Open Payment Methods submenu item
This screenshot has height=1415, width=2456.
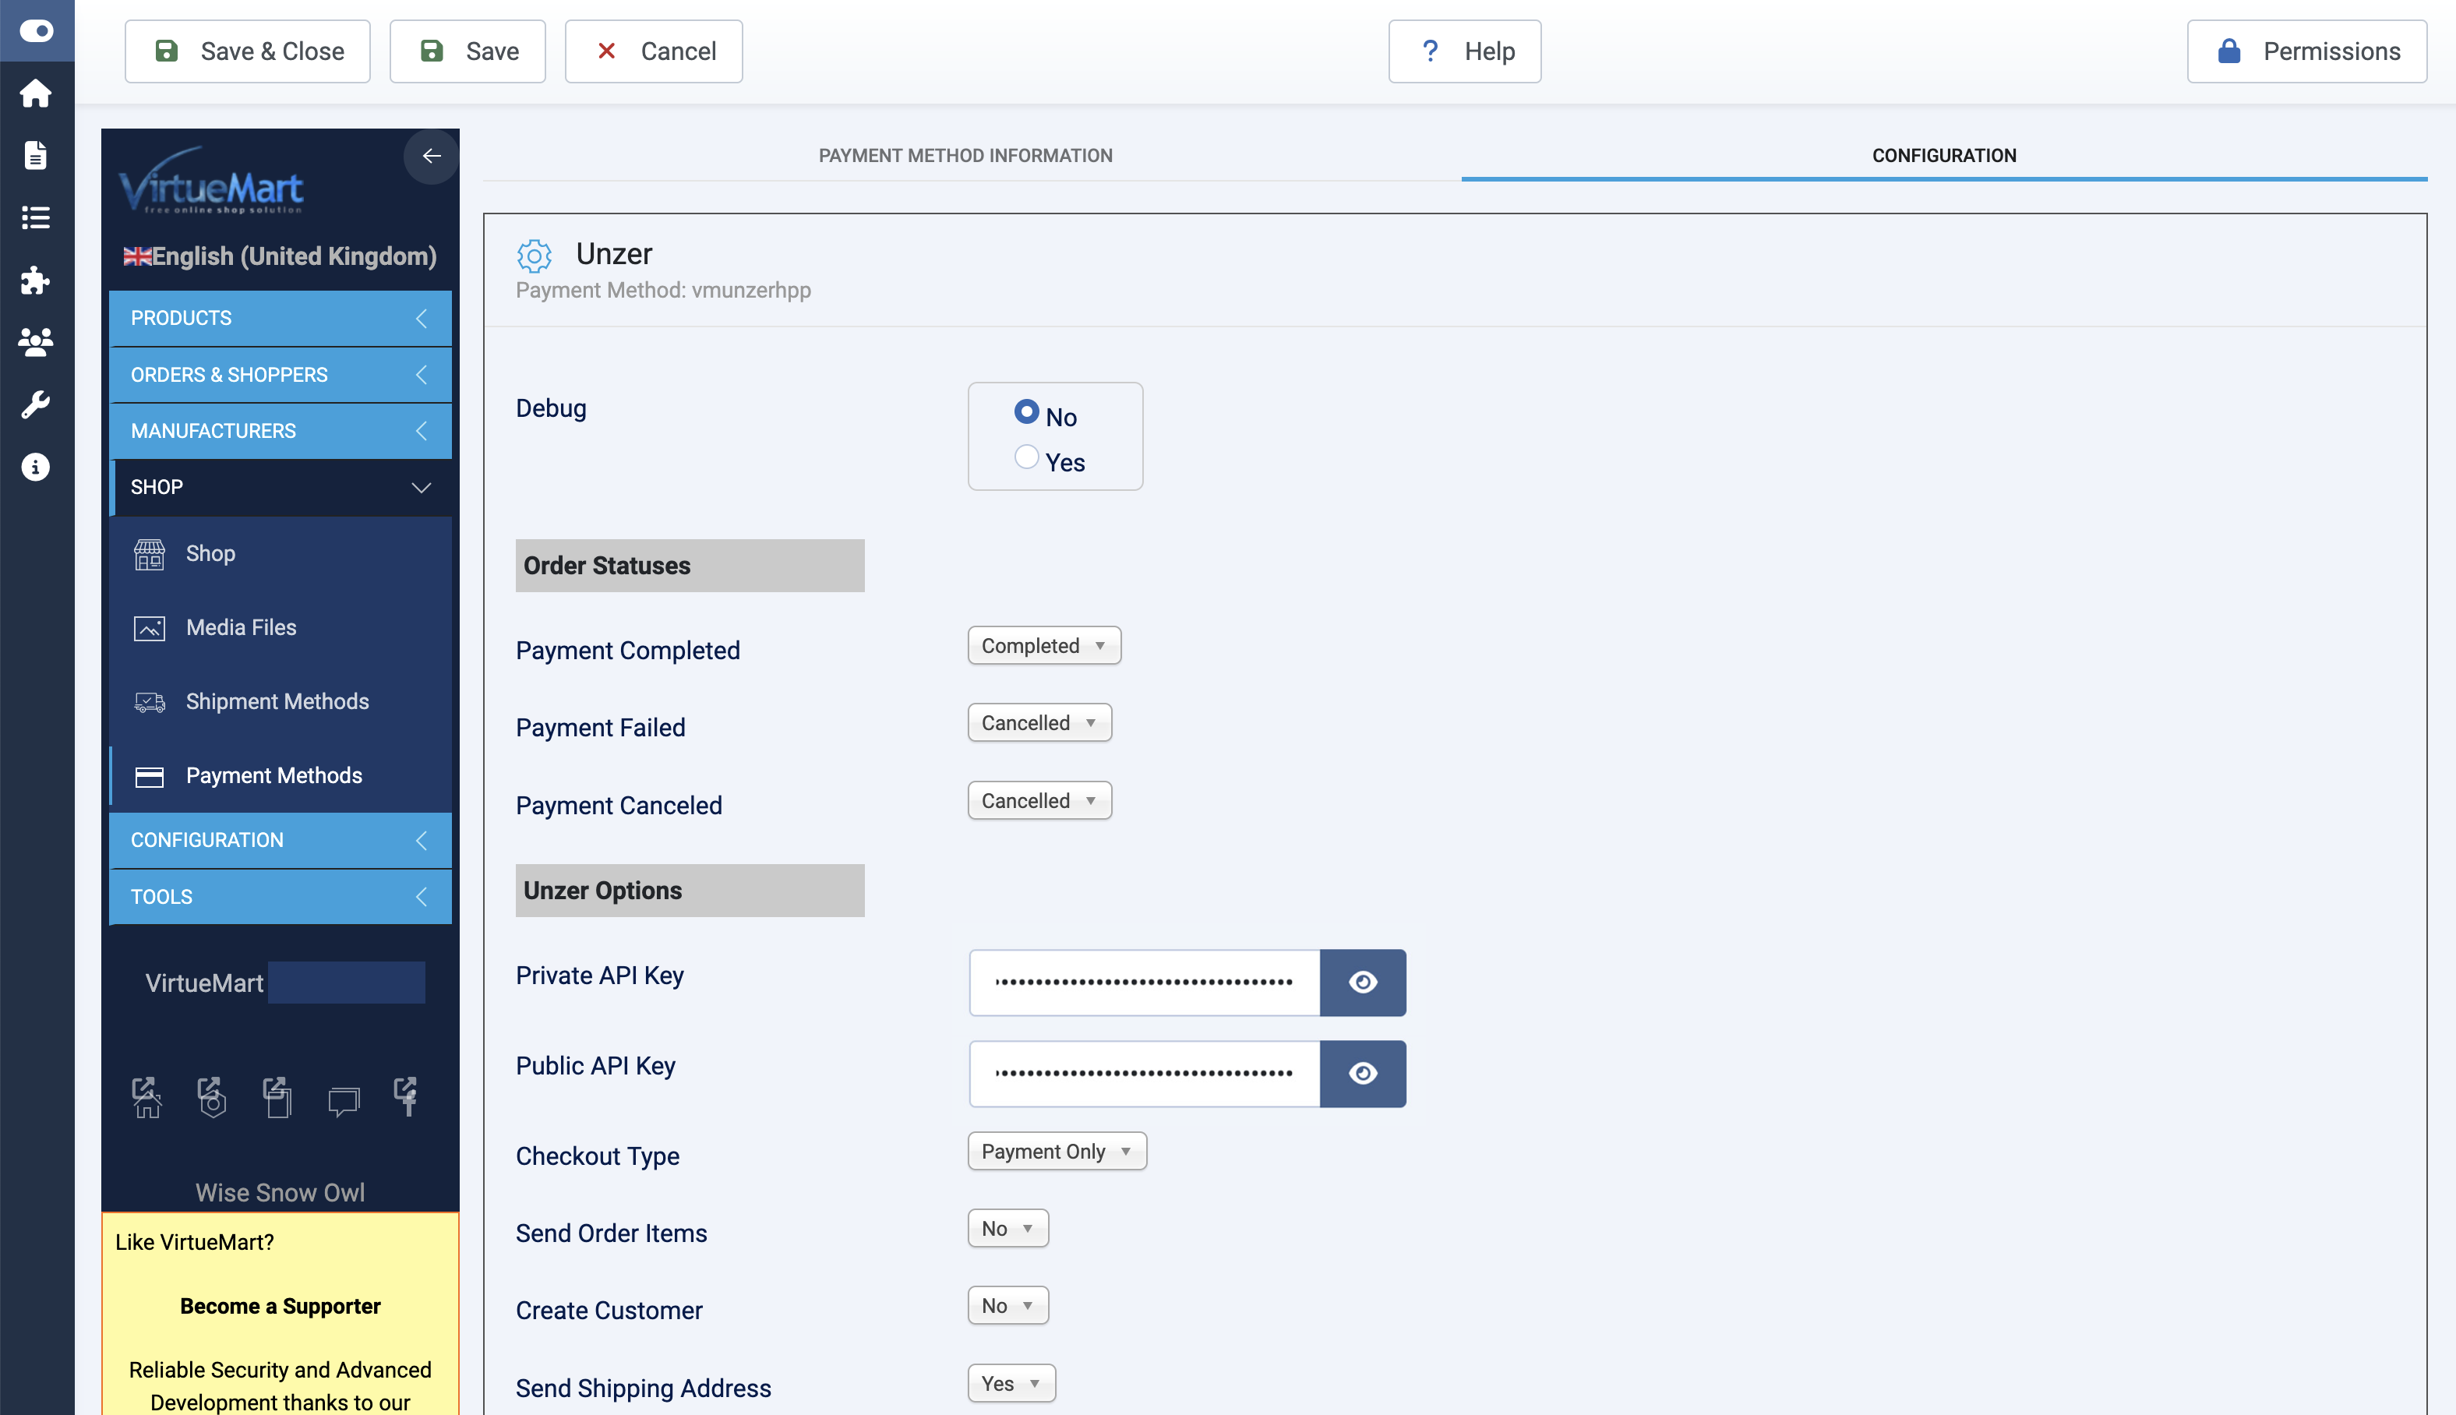click(x=280, y=777)
